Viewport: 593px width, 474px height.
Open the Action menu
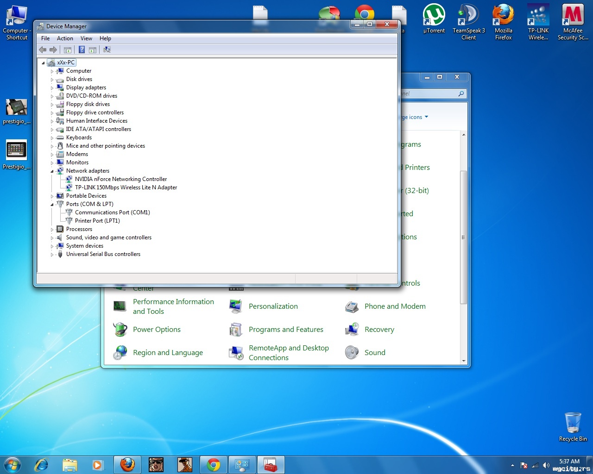(65, 38)
